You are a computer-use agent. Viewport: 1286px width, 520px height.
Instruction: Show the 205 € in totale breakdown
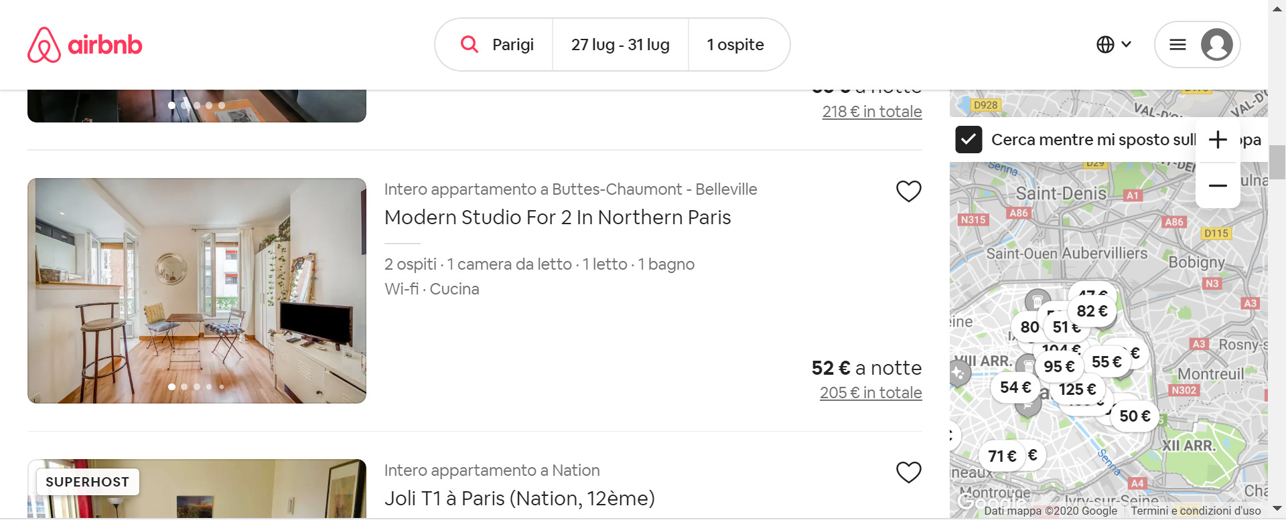pyautogui.click(x=871, y=393)
